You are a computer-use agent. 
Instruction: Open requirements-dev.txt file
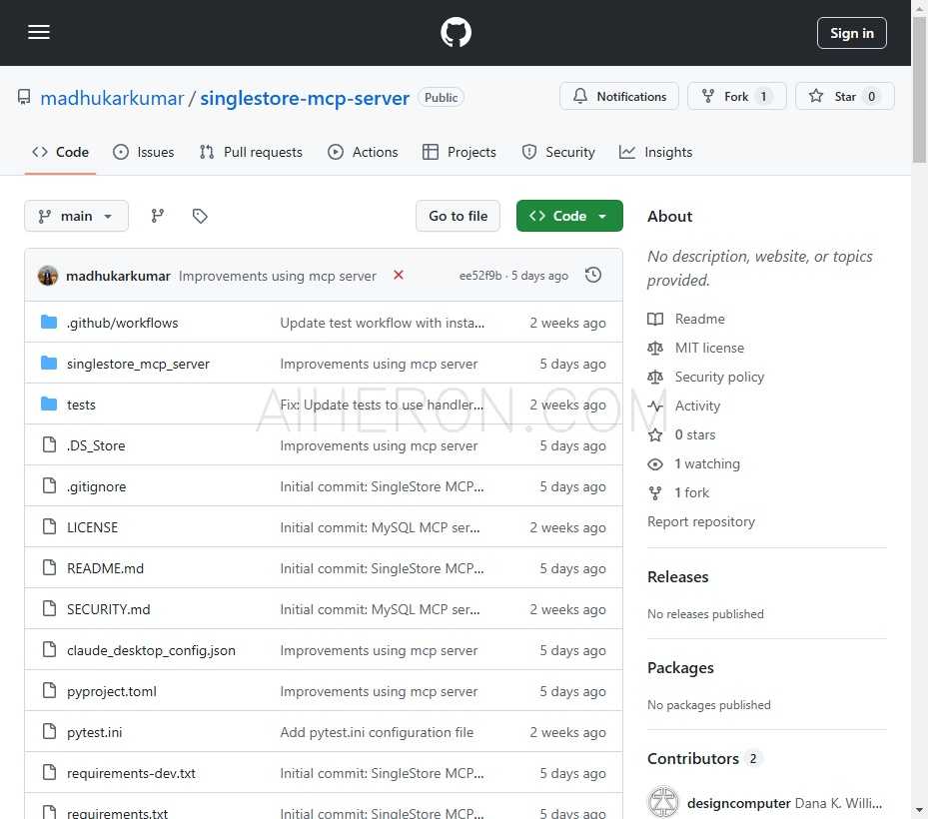pos(131,773)
